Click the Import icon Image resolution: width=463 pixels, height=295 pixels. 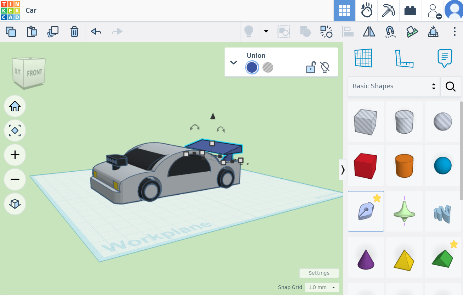click(433, 32)
